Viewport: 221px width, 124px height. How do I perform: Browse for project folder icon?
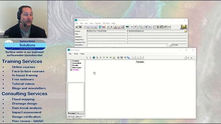pyautogui.click(x=186, y=31)
